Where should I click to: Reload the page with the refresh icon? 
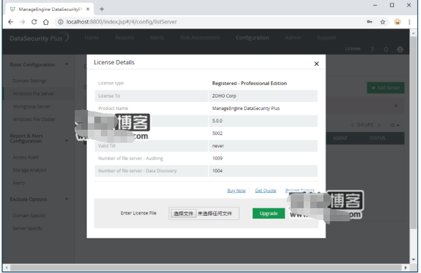(x=34, y=22)
